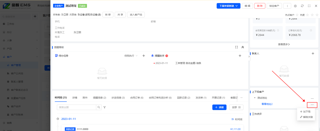320x131 pixels.
Task: Click the red 删除 button
Action: tap(260, 6)
